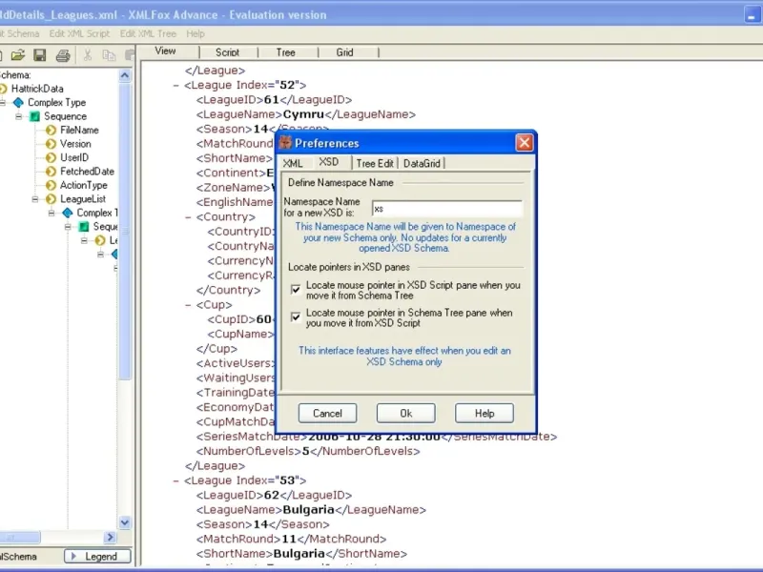The image size is (763, 572).
Task: Collapse the LeagueList tree node
Action: pos(35,199)
